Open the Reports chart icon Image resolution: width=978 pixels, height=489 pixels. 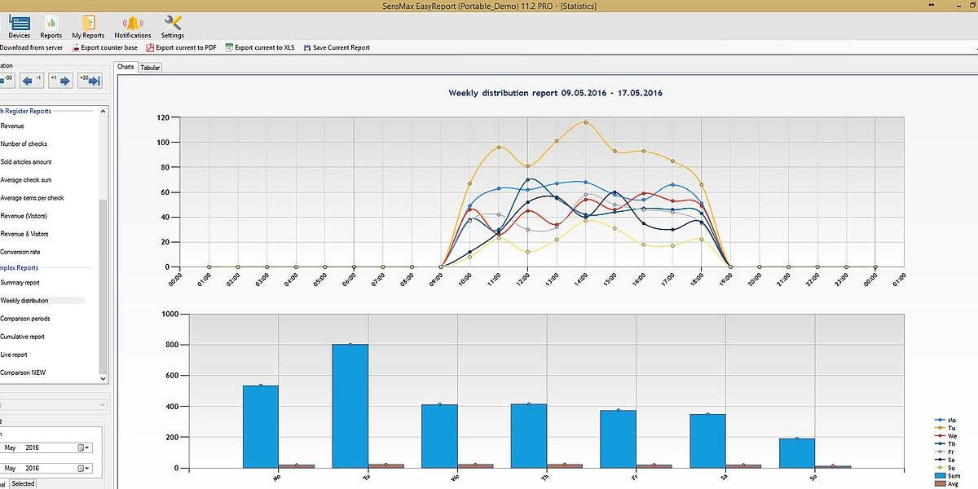coord(51,26)
